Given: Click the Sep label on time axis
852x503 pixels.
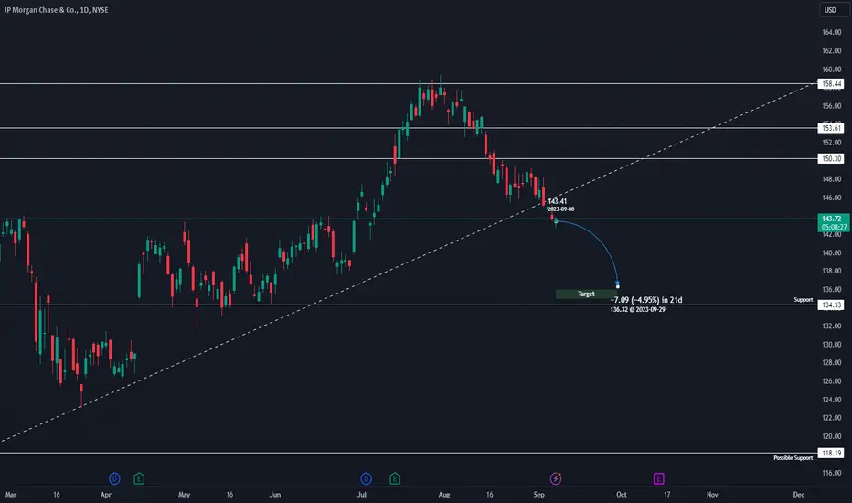Looking at the screenshot, I should (x=538, y=494).
